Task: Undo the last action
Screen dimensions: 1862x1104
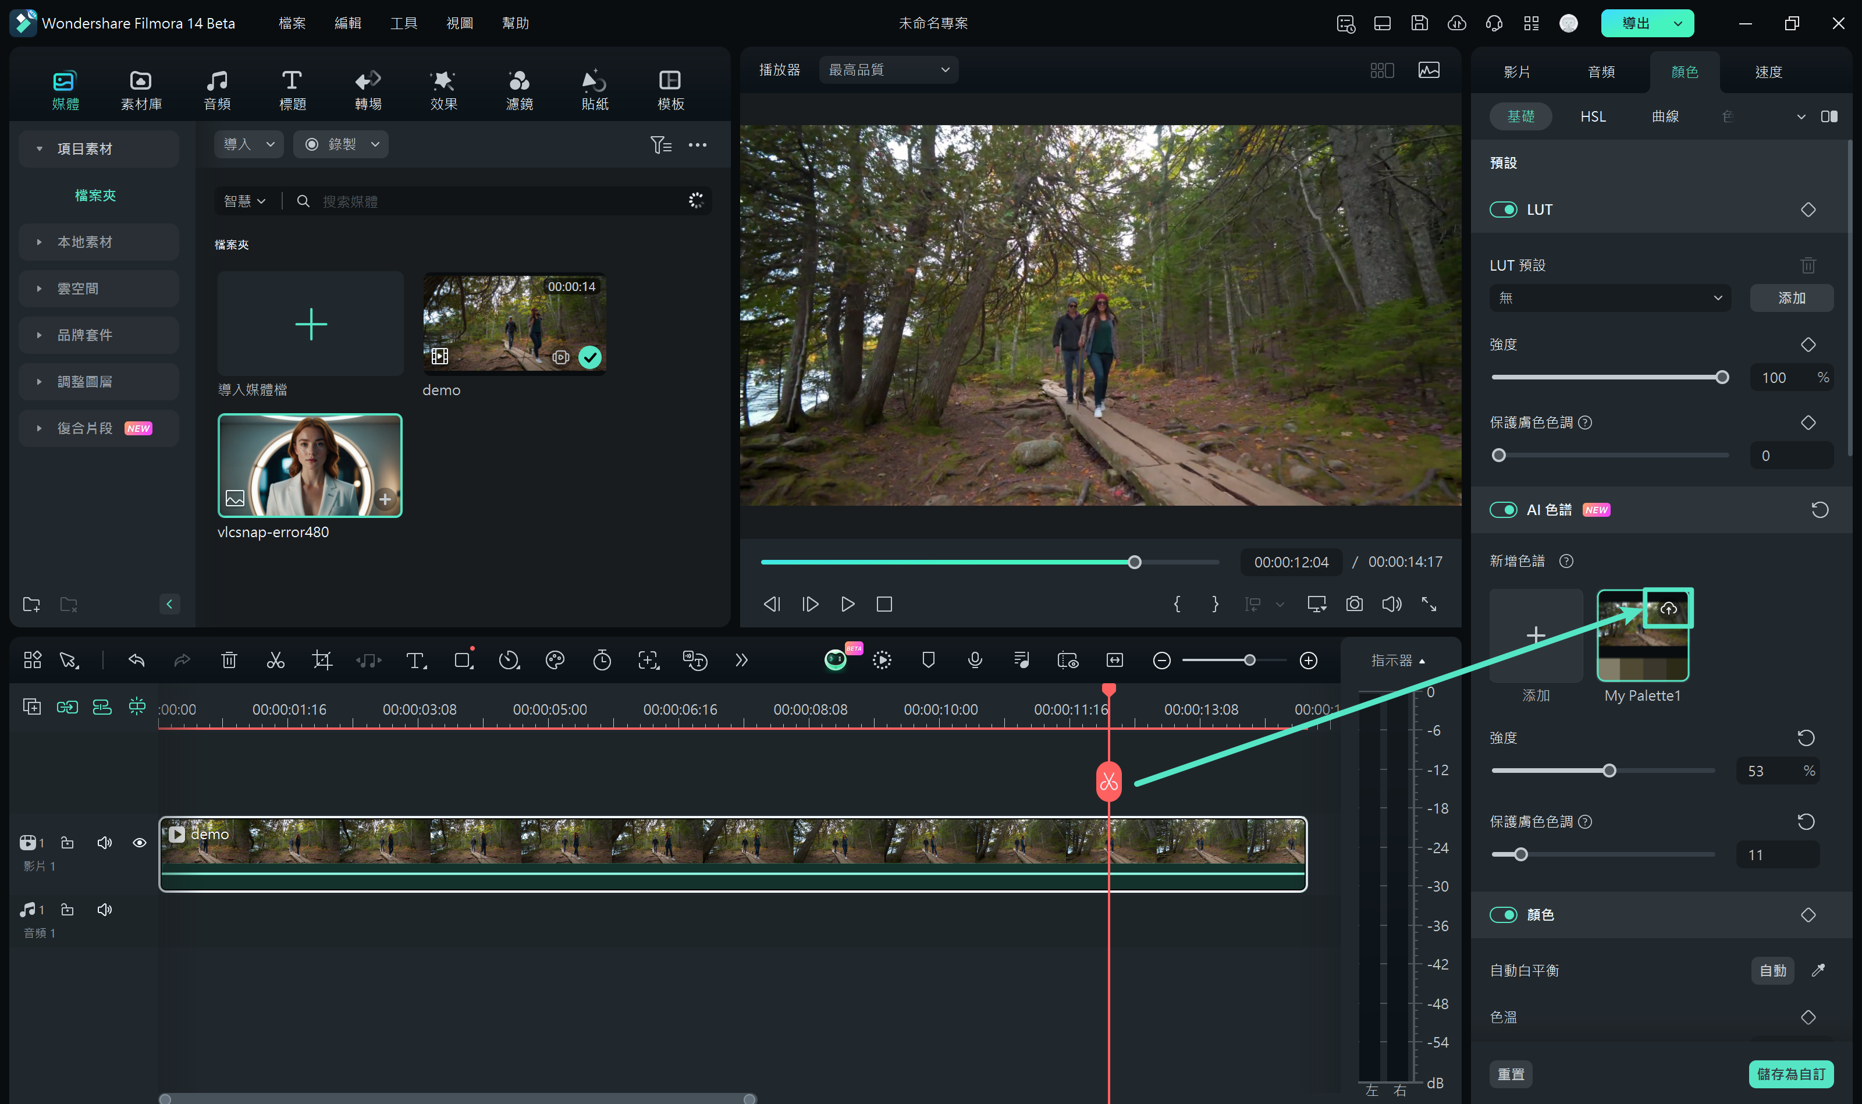Action: point(136,660)
